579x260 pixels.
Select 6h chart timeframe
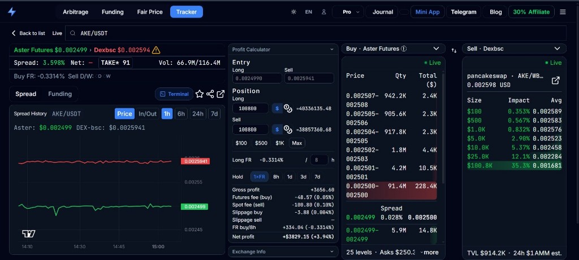point(181,114)
